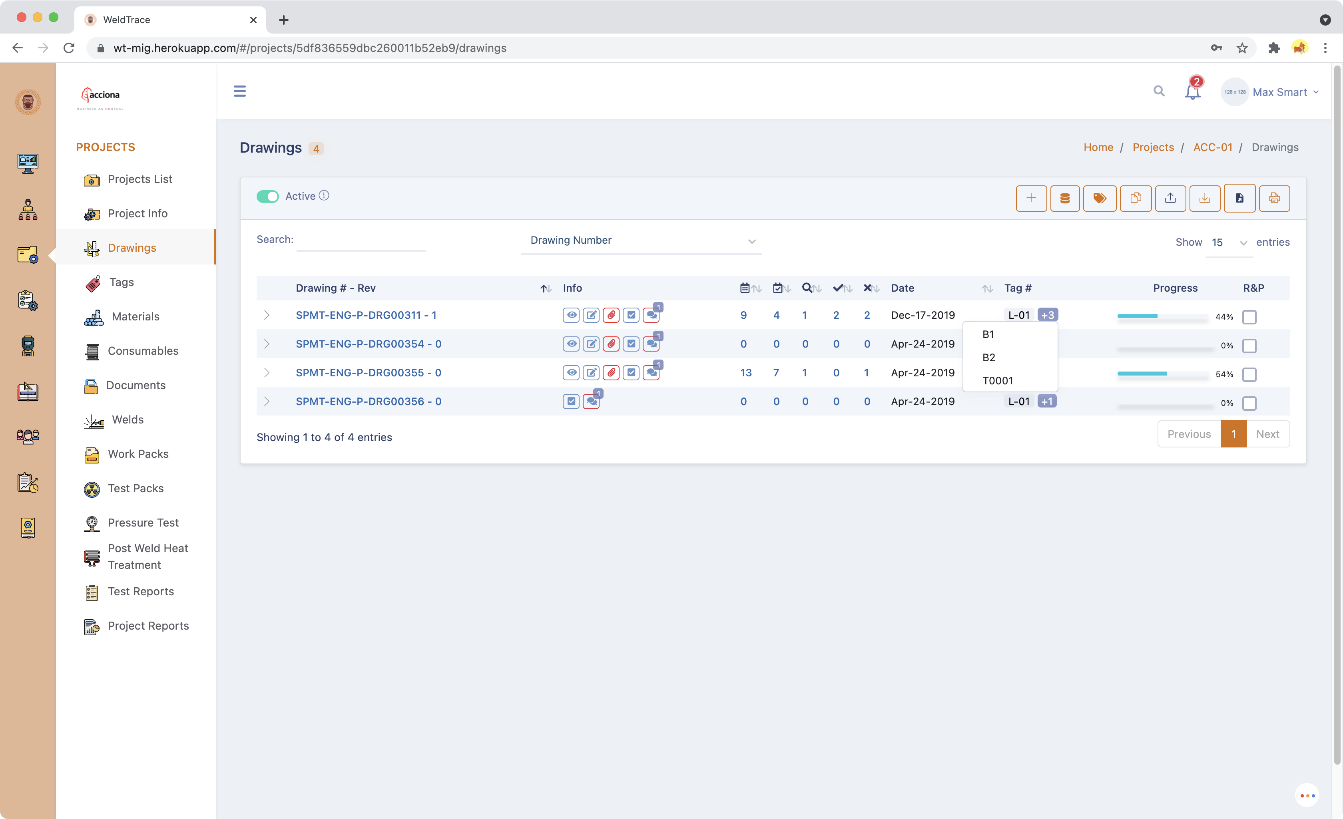Click +1 tag badge on DRG00356 row
The height and width of the screenshot is (819, 1343).
coord(1046,402)
